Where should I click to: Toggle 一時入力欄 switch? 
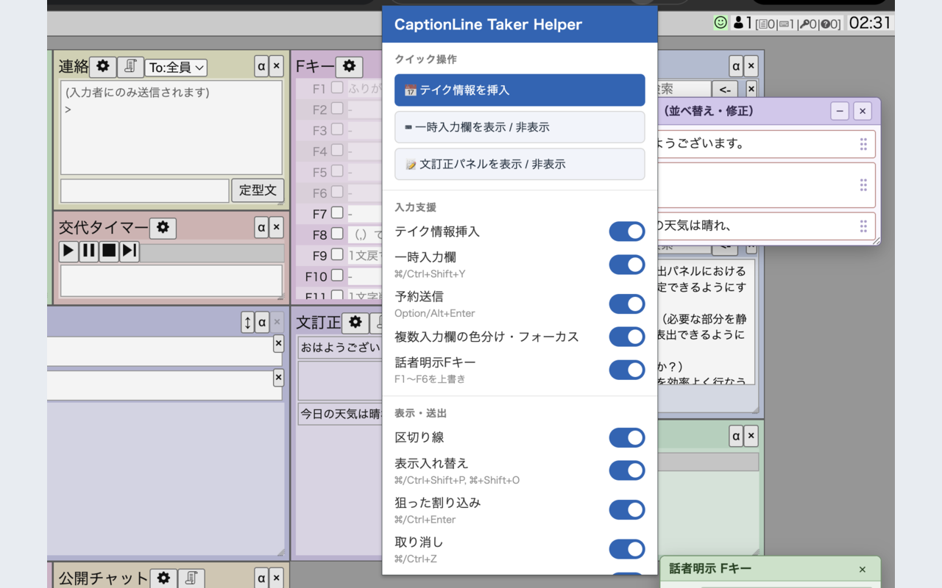tap(627, 265)
